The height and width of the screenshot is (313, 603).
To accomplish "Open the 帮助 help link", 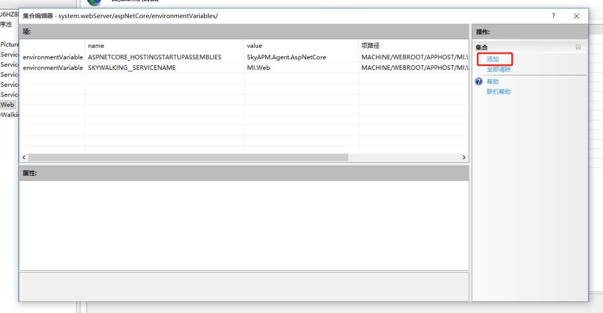I will (x=493, y=82).
